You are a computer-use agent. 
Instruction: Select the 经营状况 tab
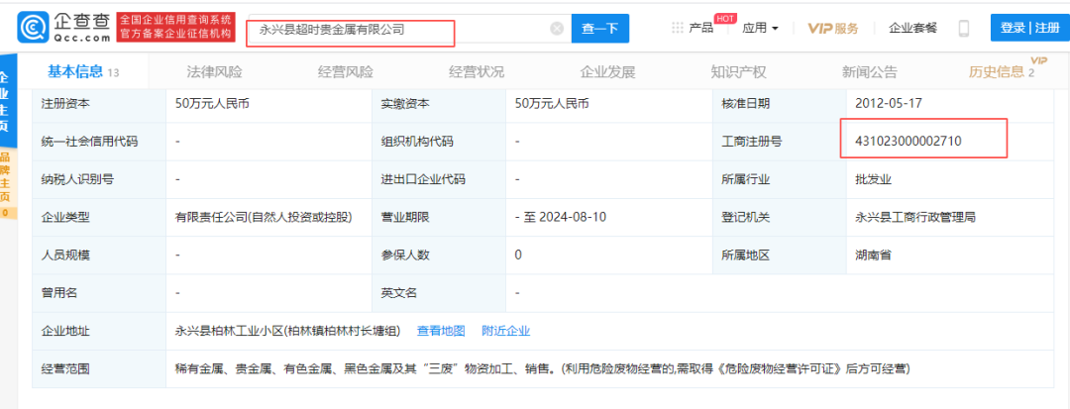coord(477,71)
